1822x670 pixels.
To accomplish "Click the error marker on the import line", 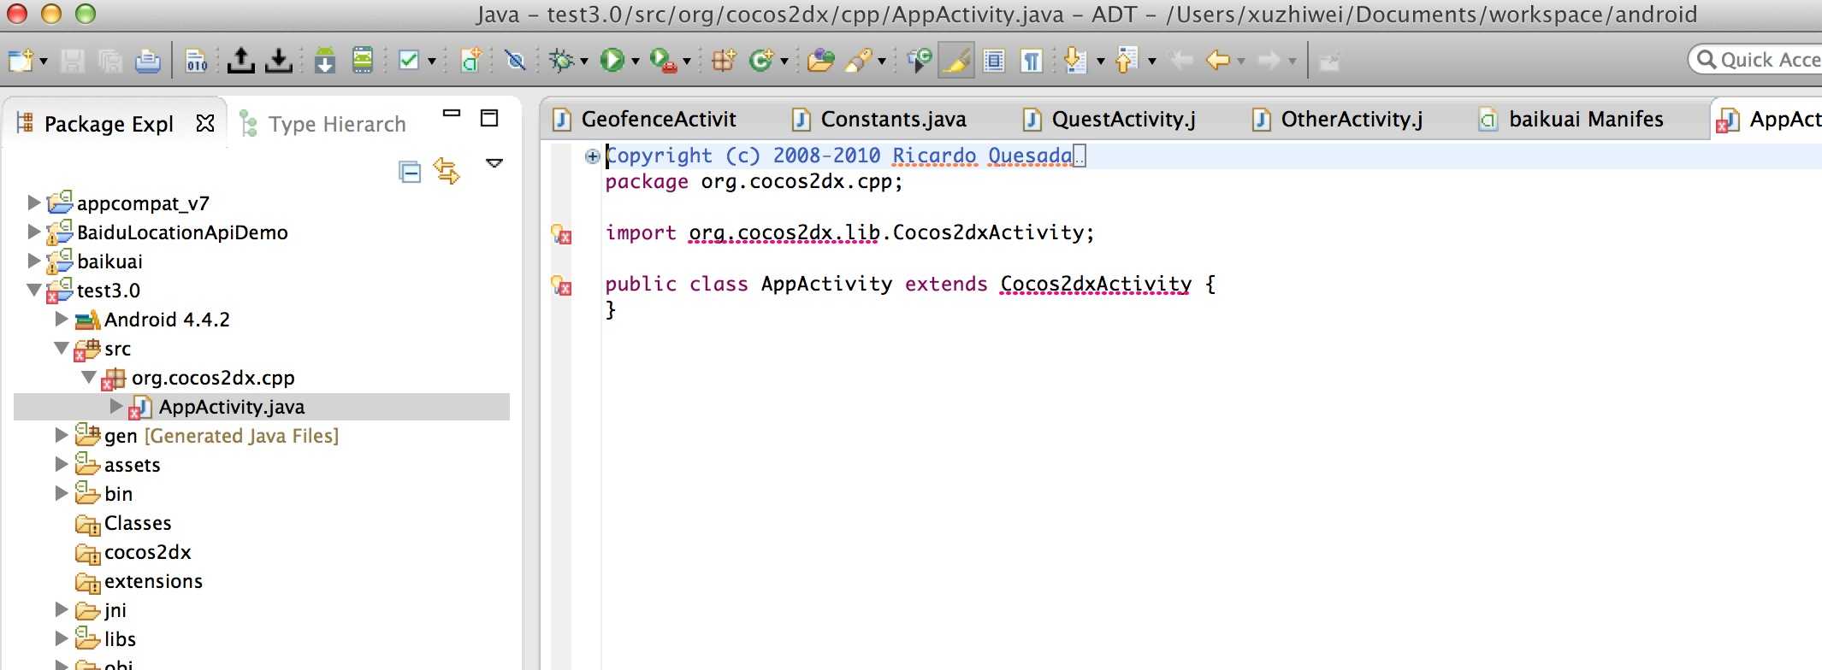I will pyautogui.click(x=562, y=233).
